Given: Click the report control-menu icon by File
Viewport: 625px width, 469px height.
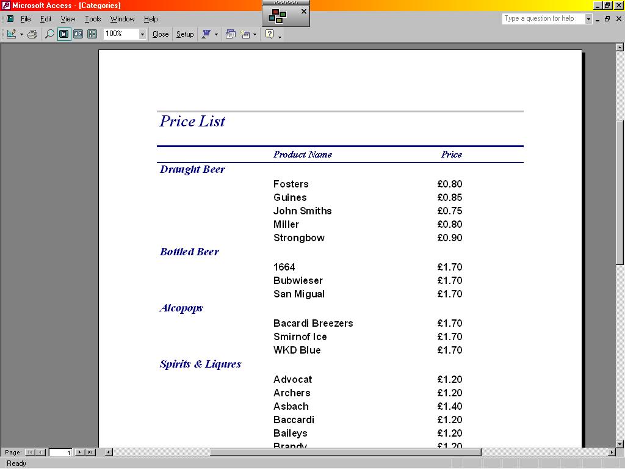Looking at the screenshot, I should pyautogui.click(x=10, y=19).
